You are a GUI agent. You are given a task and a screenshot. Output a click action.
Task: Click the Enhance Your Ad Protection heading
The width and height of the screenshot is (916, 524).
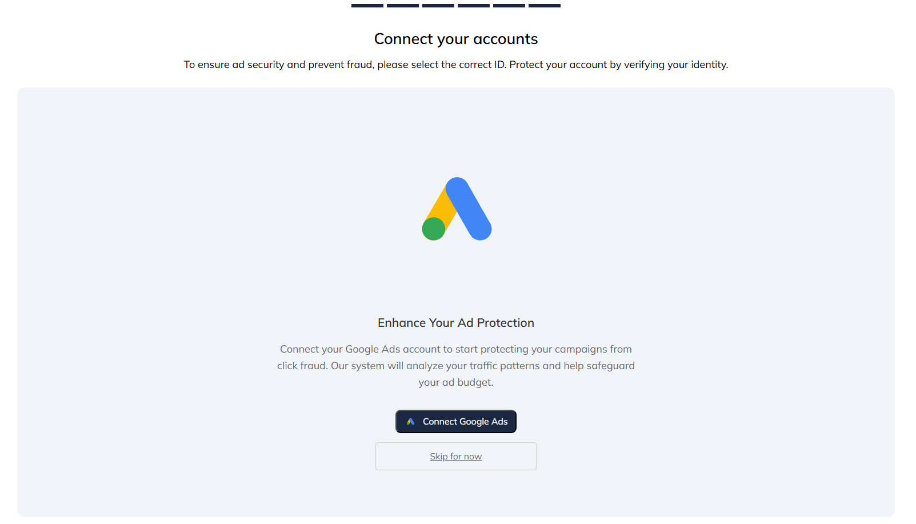[x=456, y=323]
